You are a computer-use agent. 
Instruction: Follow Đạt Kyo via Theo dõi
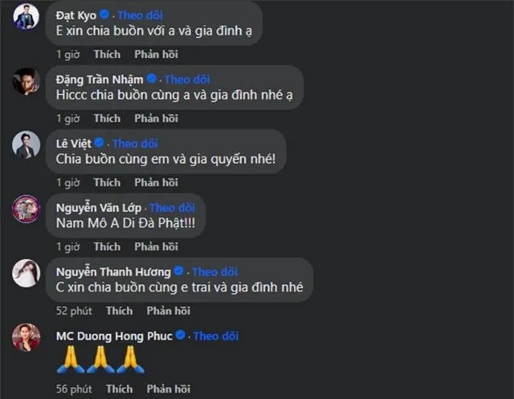click(x=141, y=15)
